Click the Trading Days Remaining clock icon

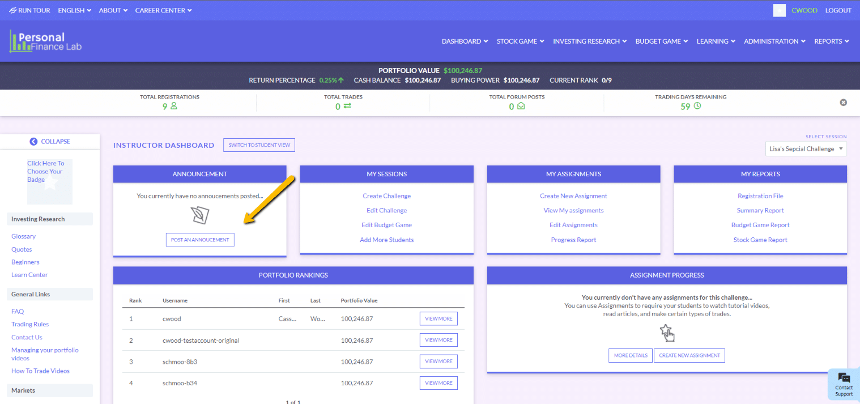(697, 106)
